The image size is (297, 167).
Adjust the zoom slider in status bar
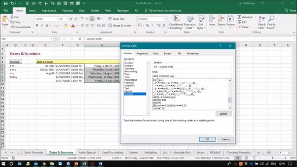tap(273, 158)
